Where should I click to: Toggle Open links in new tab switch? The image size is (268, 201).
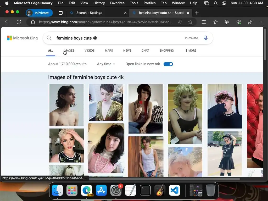point(168,64)
